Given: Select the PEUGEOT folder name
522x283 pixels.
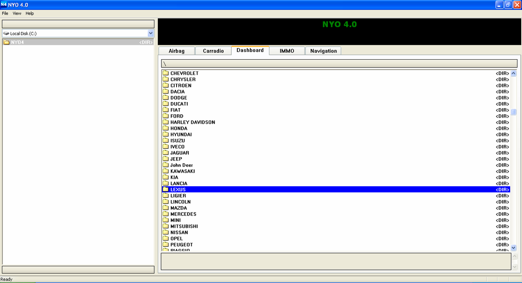Looking at the screenshot, I should coord(182,245).
